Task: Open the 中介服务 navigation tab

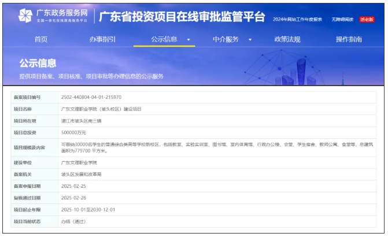Action: click(226, 39)
